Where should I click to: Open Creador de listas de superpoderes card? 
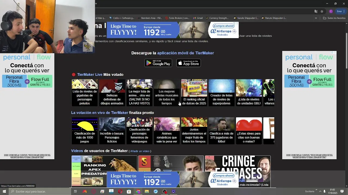coord(222,92)
